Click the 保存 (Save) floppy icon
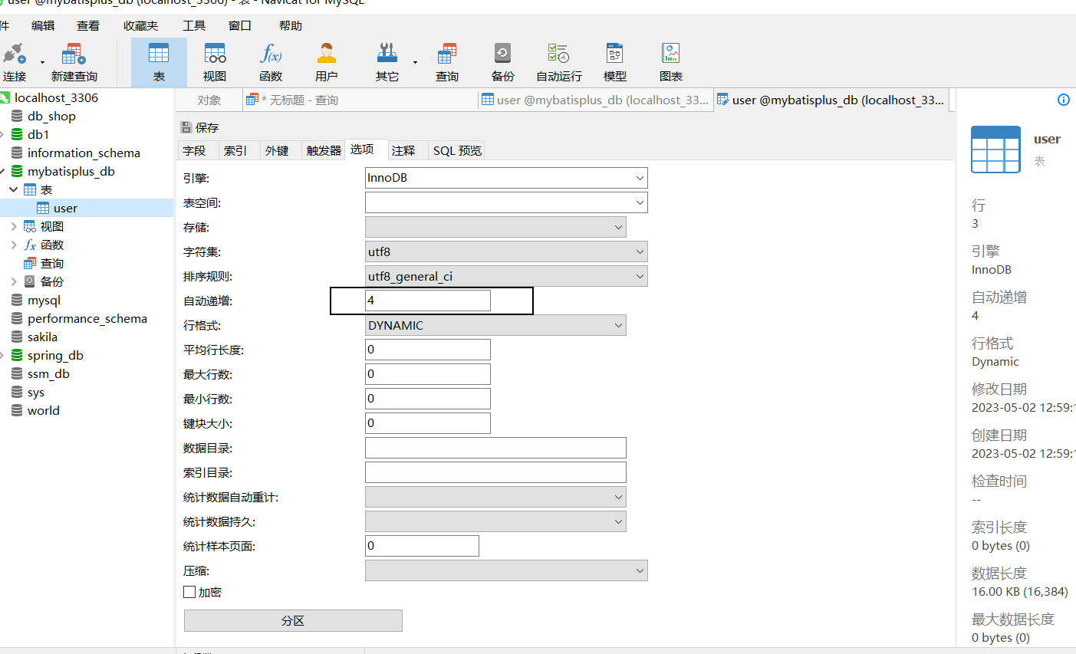1076x654 pixels. [186, 127]
